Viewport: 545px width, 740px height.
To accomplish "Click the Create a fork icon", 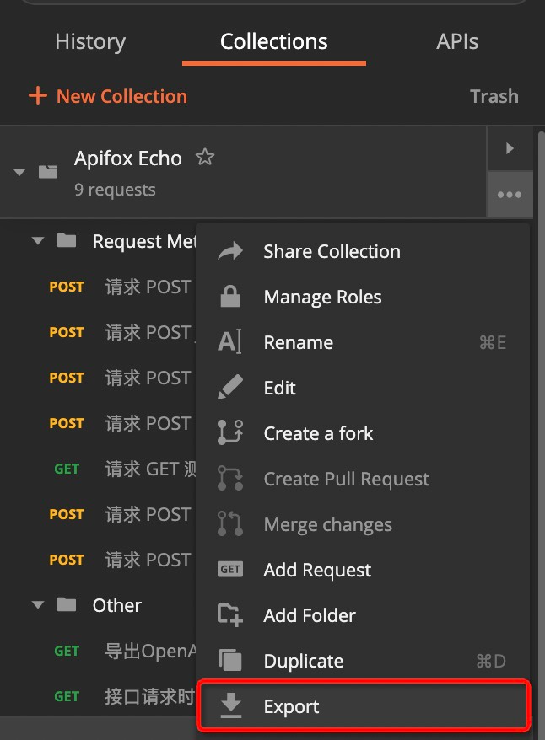I will (229, 433).
